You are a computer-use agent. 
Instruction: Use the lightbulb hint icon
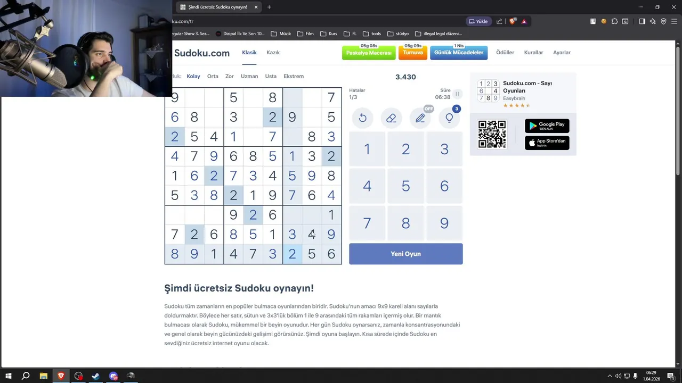pos(449,118)
